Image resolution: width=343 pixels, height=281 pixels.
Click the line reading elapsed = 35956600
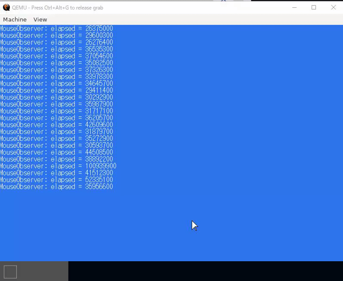[56, 187]
